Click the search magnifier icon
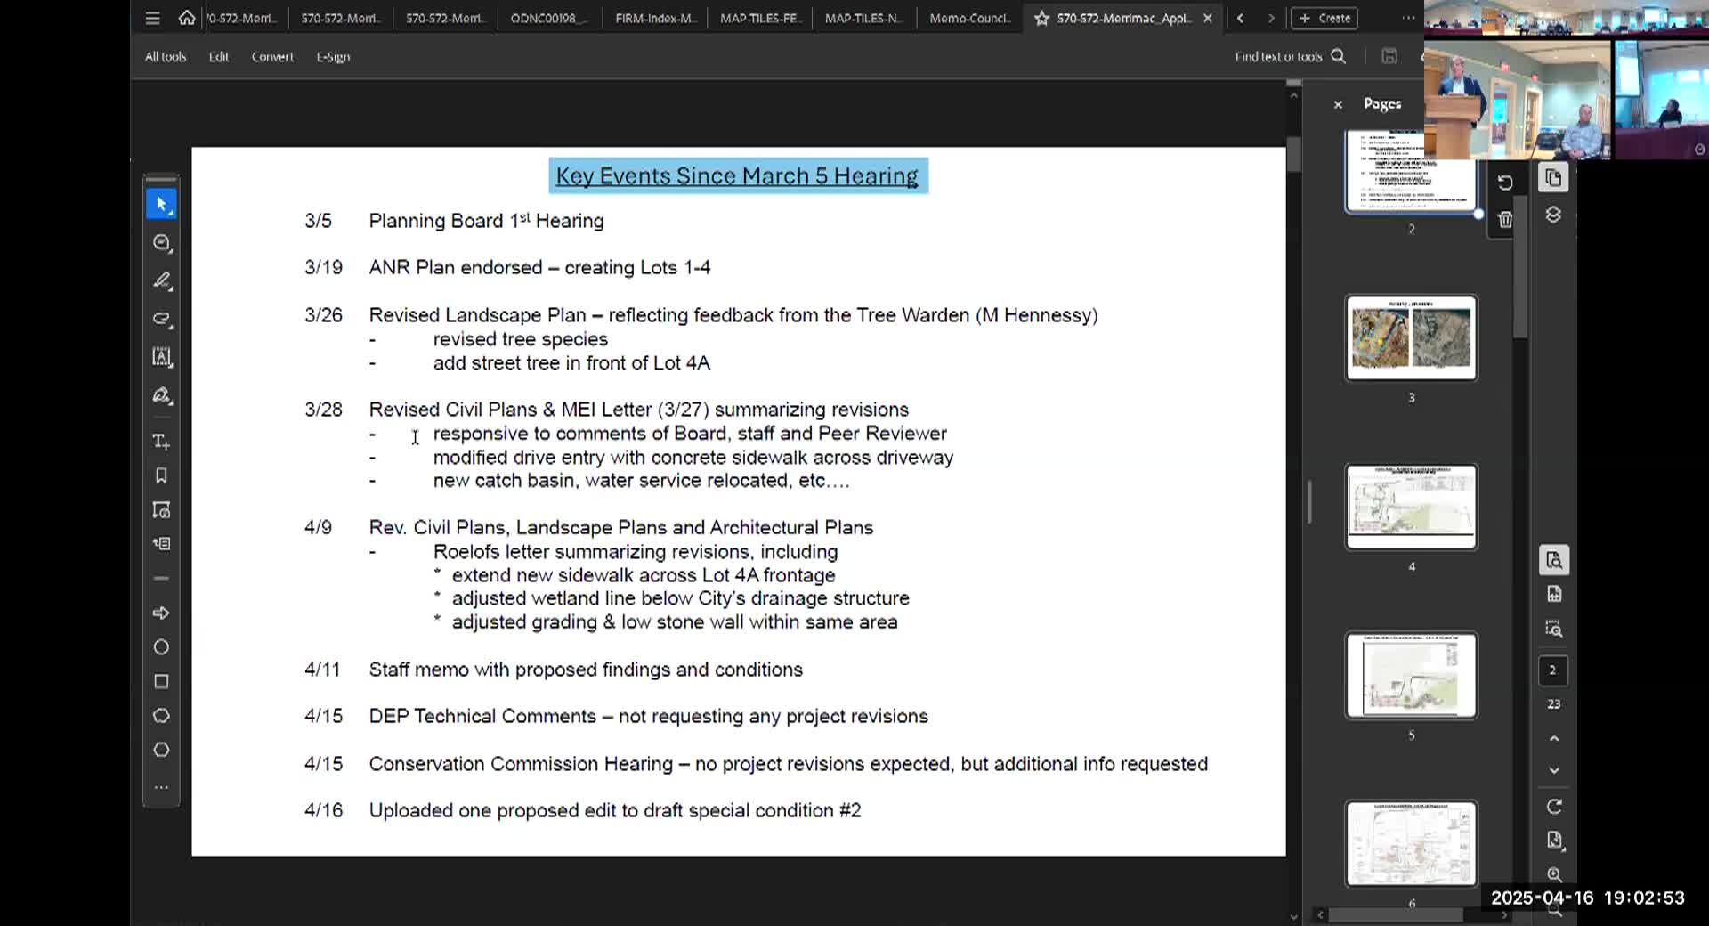Image resolution: width=1709 pixels, height=926 pixels. (1338, 56)
